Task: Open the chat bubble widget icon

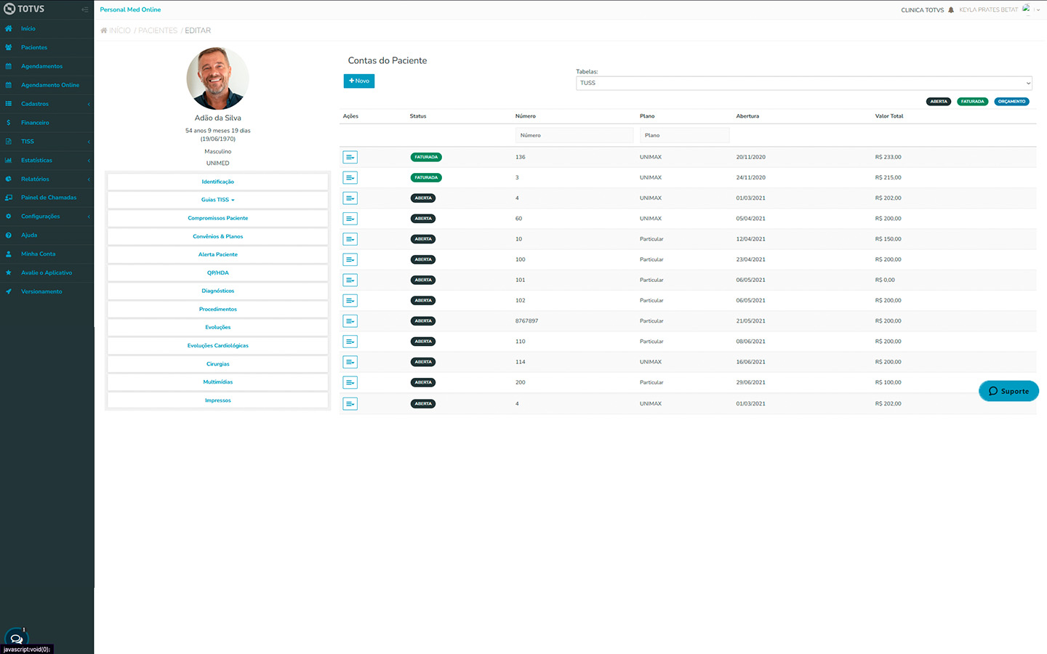Action: 16,639
